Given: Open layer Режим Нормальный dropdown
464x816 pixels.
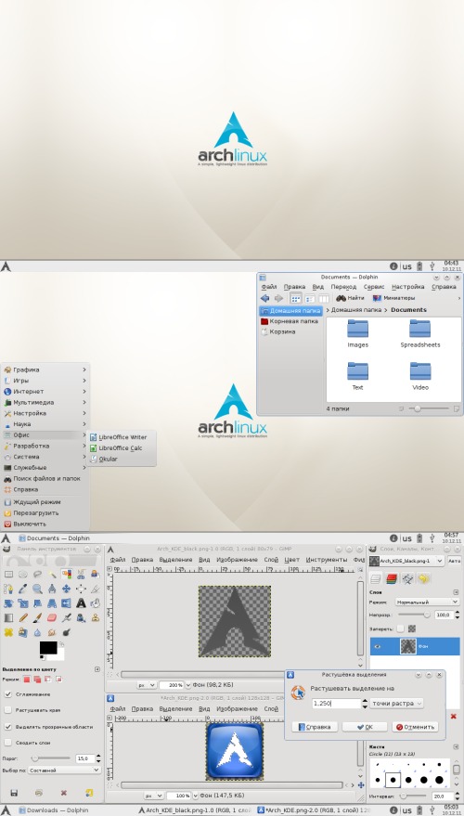Looking at the screenshot, I should (x=427, y=602).
